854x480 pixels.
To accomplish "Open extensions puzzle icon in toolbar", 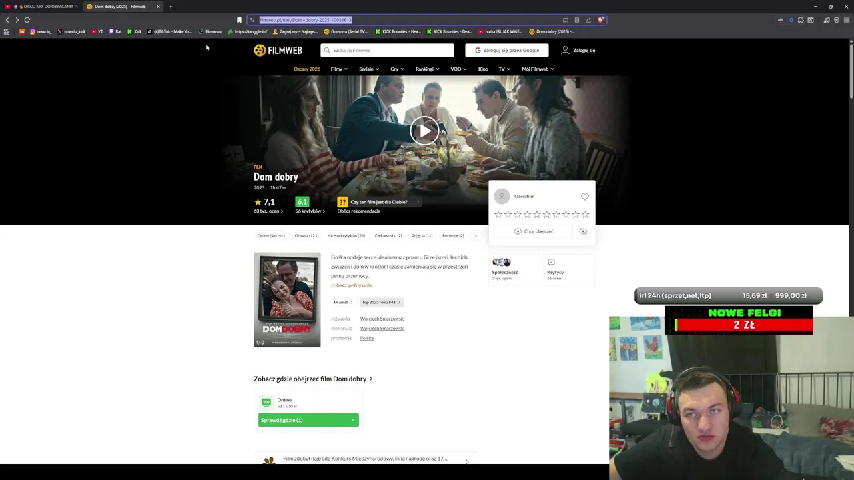I will 801,20.
